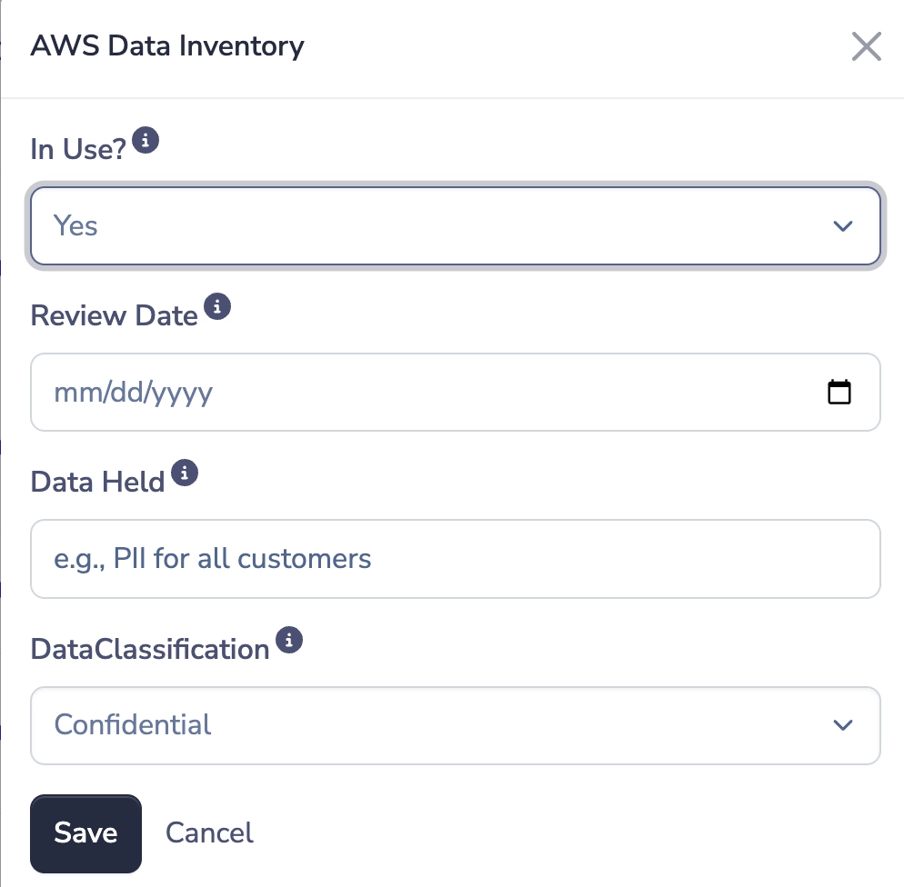The width and height of the screenshot is (904, 887).
Task: Select the yyyy segment of Review Date
Action: [x=181, y=393]
